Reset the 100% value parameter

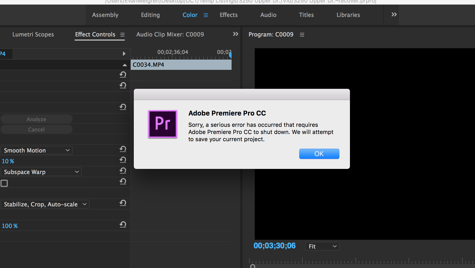click(123, 225)
